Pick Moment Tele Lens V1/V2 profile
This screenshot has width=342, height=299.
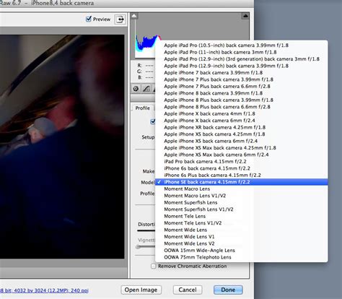coord(242,223)
